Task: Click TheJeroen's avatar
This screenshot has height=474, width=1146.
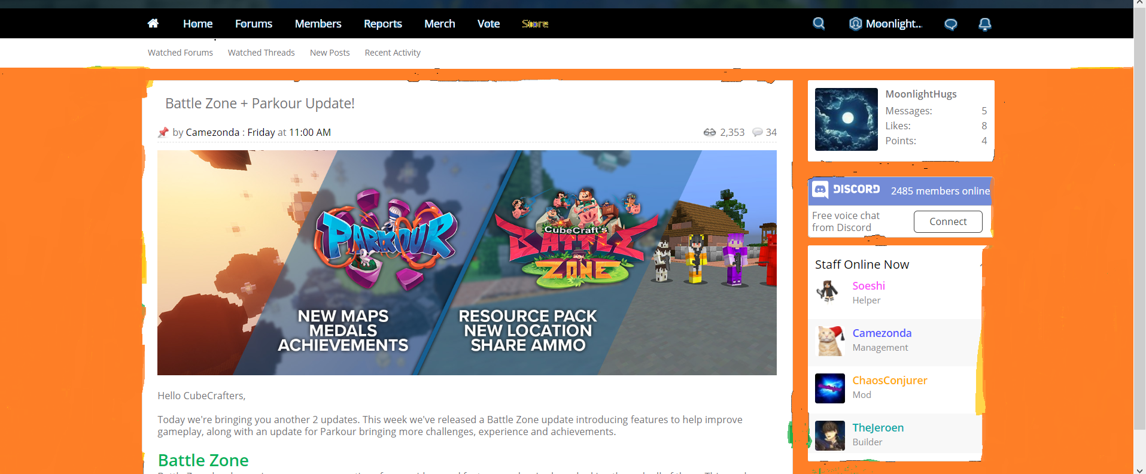Action: click(x=830, y=436)
